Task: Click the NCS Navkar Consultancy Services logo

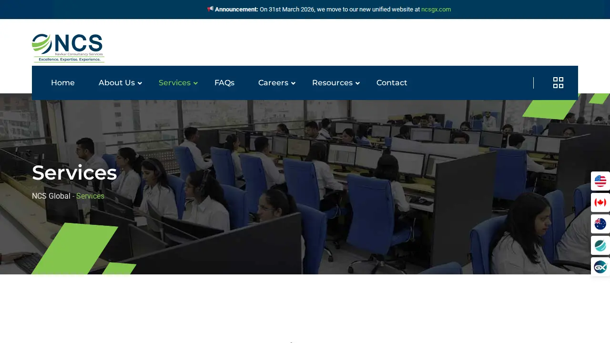Action: [x=68, y=48]
